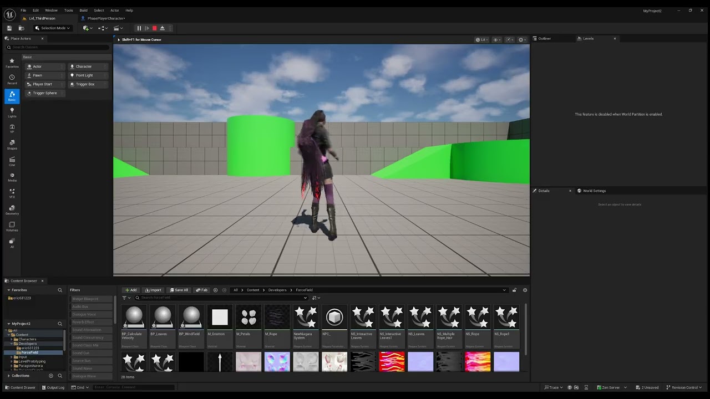This screenshot has width=710, height=399.
Task: Open the Edit menu
Action: point(35,11)
